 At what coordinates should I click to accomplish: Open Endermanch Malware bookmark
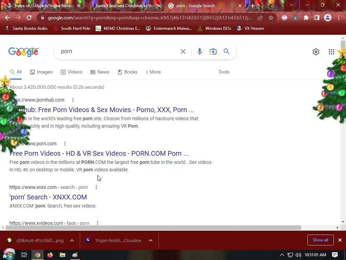click(x=169, y=28)
